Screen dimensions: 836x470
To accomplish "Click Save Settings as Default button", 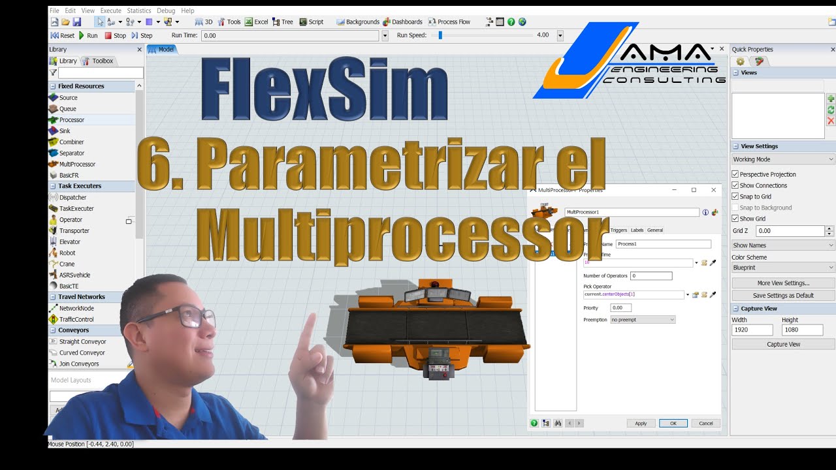I will coord(783,296).
